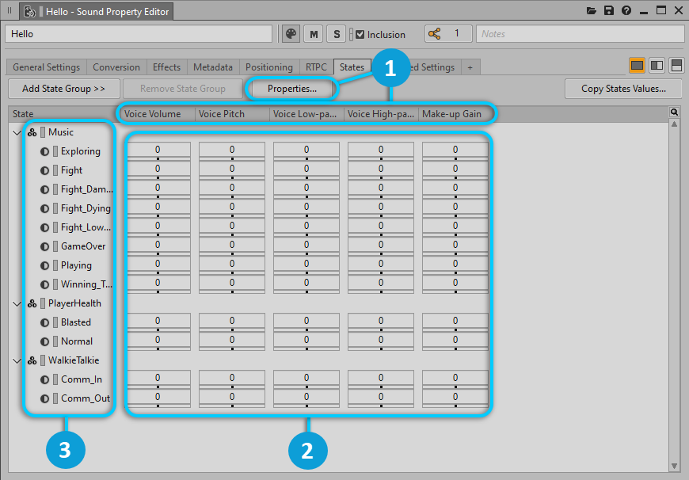The height and width of the screenshot is (480, 689).
Task: Collapse the Music state group
Action: point(17,132)
